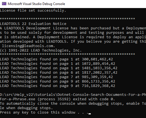146x118 pixels.
Task: Click 'Press any key to close this window' line
Action: [x=44, y=112]
